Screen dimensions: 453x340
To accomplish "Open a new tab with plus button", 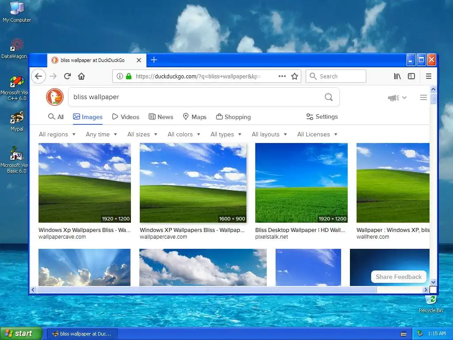I will click(x=154, y=60).
